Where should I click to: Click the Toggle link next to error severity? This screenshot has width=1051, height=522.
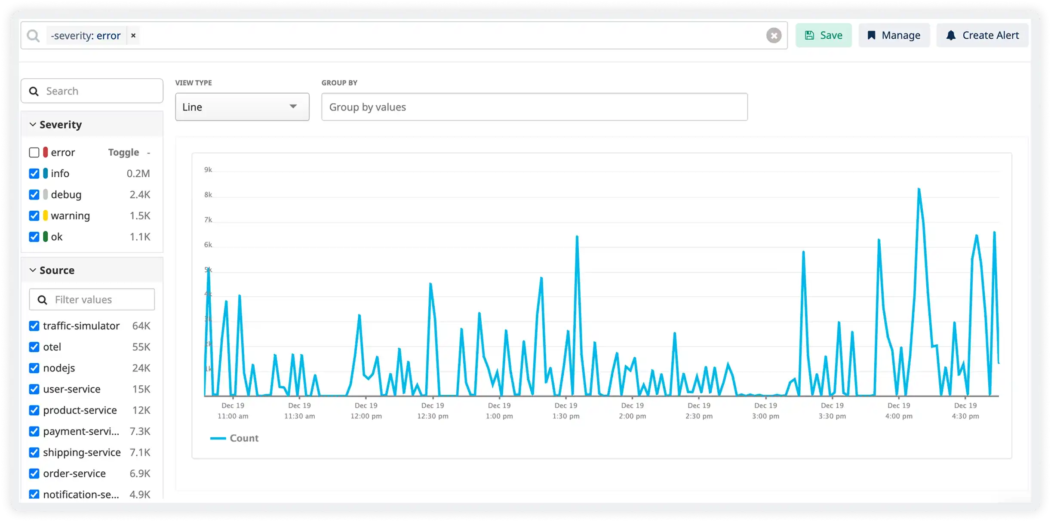click(123, 152)
